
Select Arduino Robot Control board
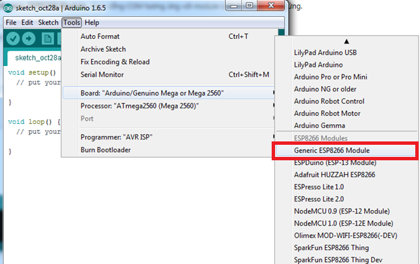point(347,102)
